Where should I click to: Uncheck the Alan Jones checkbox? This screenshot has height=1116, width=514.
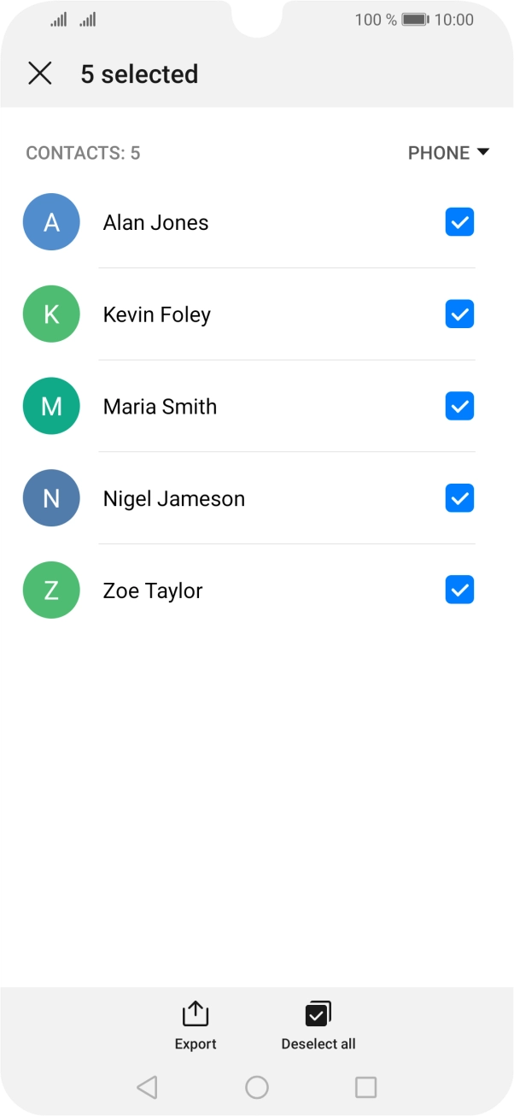459,222
